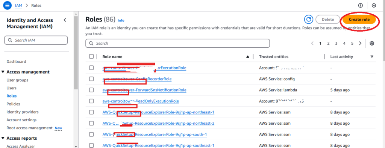The width and height of the screenshot is (385, 148).
Task: Open the ResourceExplorerRole ap-northeast-1 link
Action: 158,112
